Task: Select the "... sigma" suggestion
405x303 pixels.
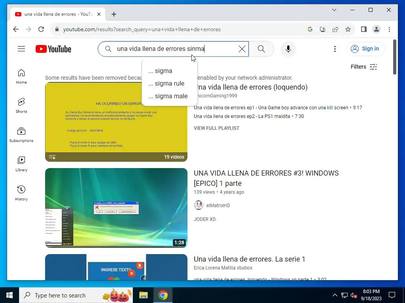Action: (170, 71)
